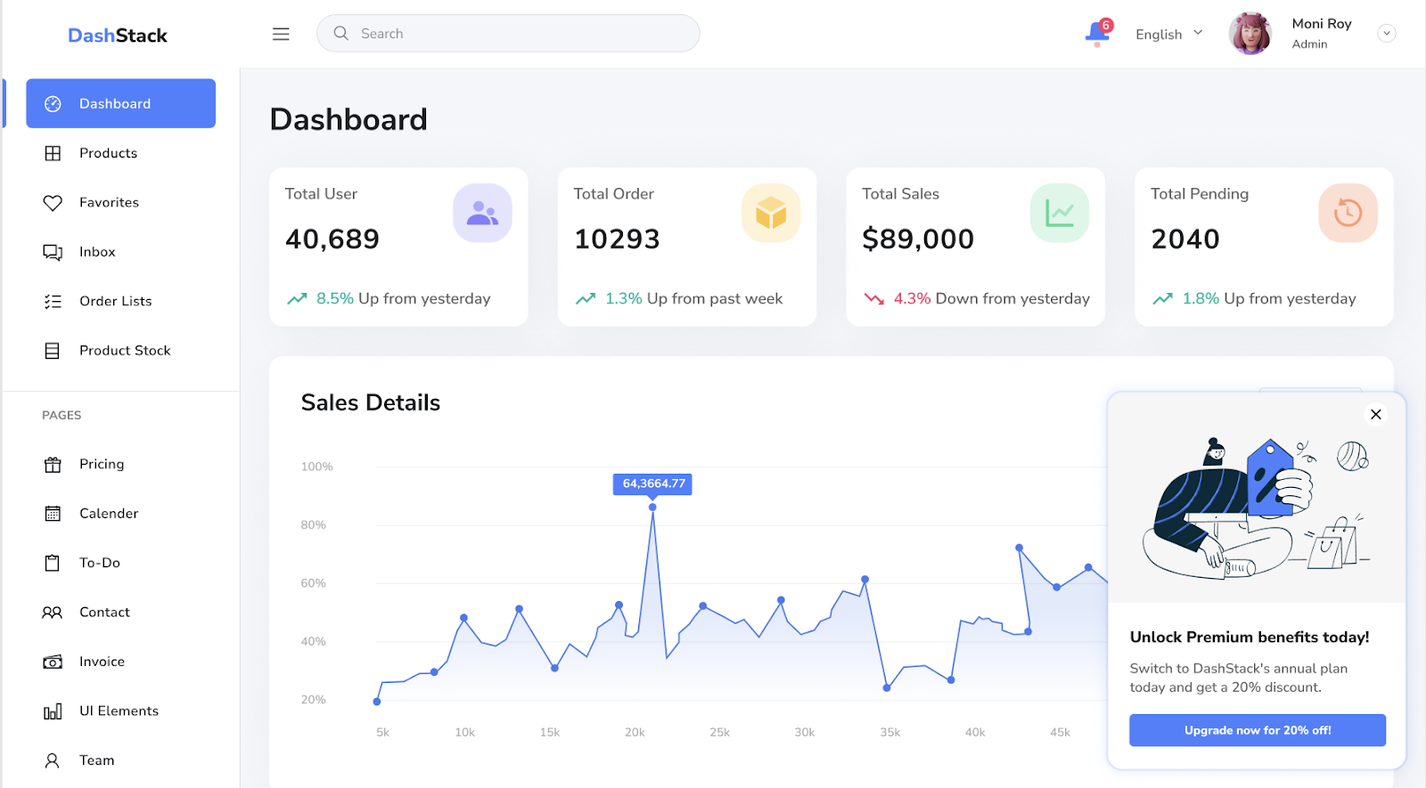Click the notification bell icon
Image resolution: width=1426 pixels, height=788 pixels.
[1097, 34]
